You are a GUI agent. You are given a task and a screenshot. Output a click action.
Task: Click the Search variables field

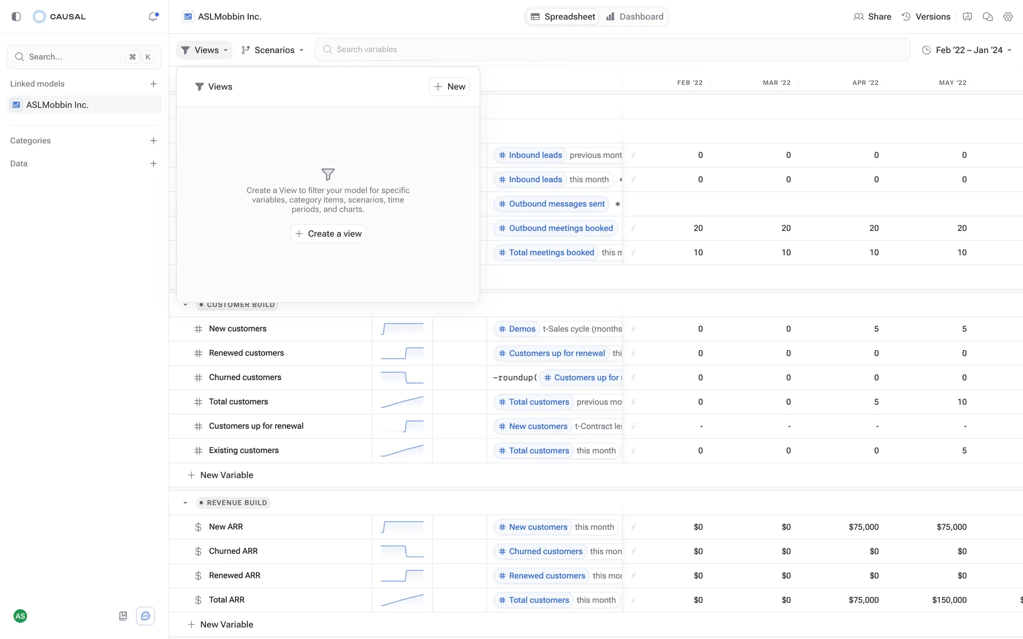[x=613, y=50]
